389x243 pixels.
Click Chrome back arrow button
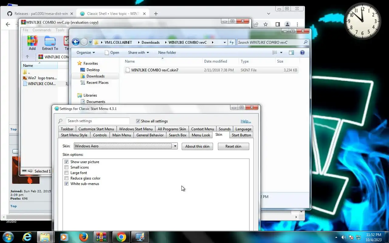8,24
